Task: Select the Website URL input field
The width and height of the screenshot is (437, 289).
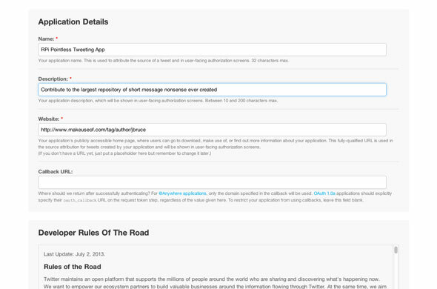Action: (x=212, y=130)
